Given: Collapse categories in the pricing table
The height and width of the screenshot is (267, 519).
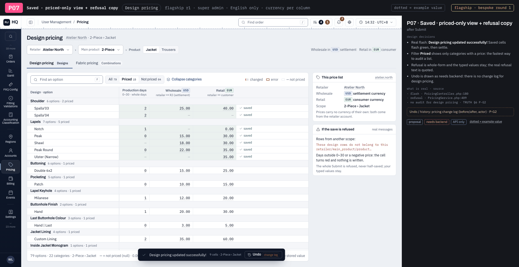Looking at the screenshot, I should coord(184,79).
